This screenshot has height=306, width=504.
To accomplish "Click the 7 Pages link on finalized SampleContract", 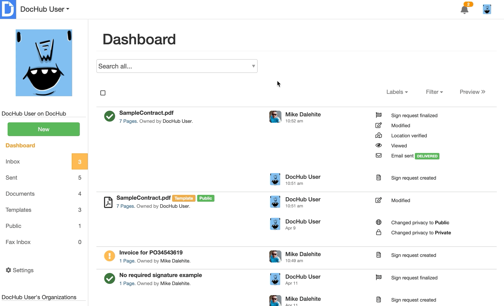I will 128,121.
